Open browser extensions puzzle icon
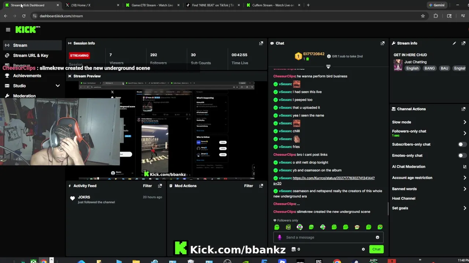This screenshot has width=469, height=263. click(x=436, y=16)
